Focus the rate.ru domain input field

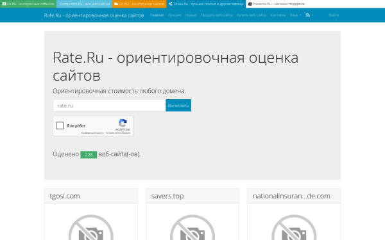pos(109,106)
